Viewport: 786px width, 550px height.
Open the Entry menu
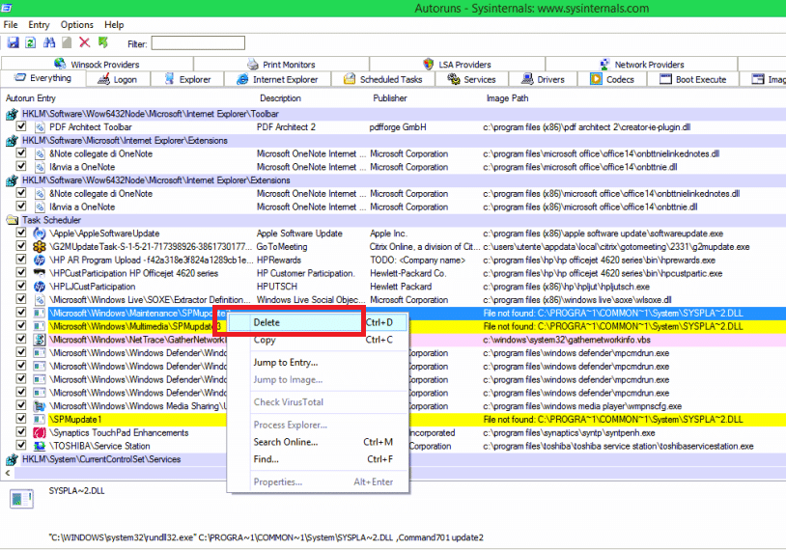click(40, 24)
